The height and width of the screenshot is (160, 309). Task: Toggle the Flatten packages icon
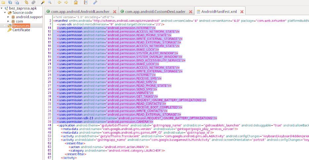(x=33, y=2)
